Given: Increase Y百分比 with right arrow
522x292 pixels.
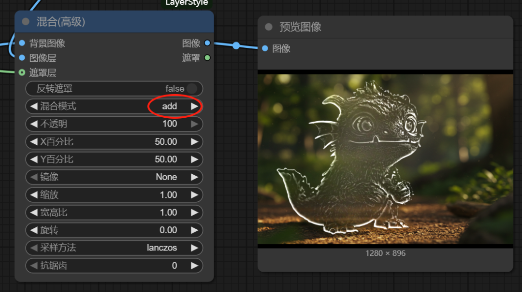Looking at the screenshot, I should click(194, 159).
